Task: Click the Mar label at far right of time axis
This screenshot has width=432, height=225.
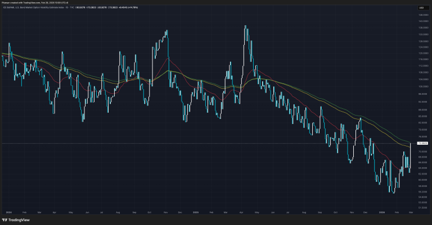Action: (411, 212)
